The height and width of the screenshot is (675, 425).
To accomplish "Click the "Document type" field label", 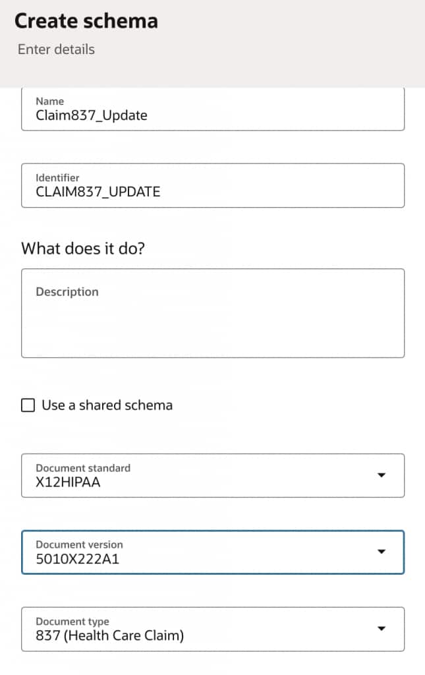I will pos(72,622).
